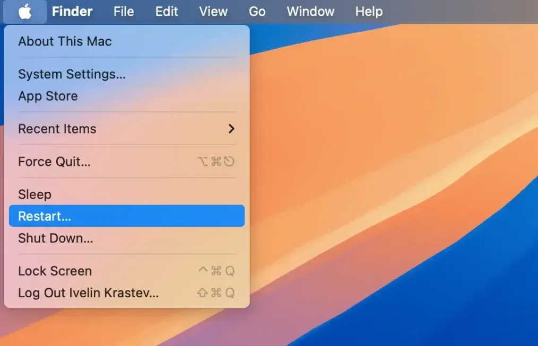Expand the Recent Items submenu
Viewport: 538px width, 346px height.
click(127, 129)
